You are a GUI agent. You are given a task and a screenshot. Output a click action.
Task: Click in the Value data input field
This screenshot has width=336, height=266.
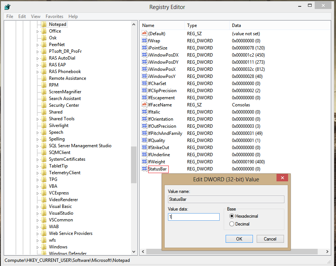(194, 217)
